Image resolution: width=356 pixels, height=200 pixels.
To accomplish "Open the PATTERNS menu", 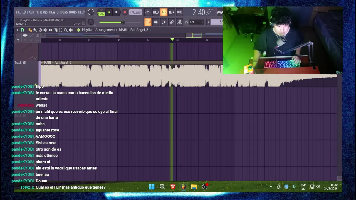I will 41,12.
